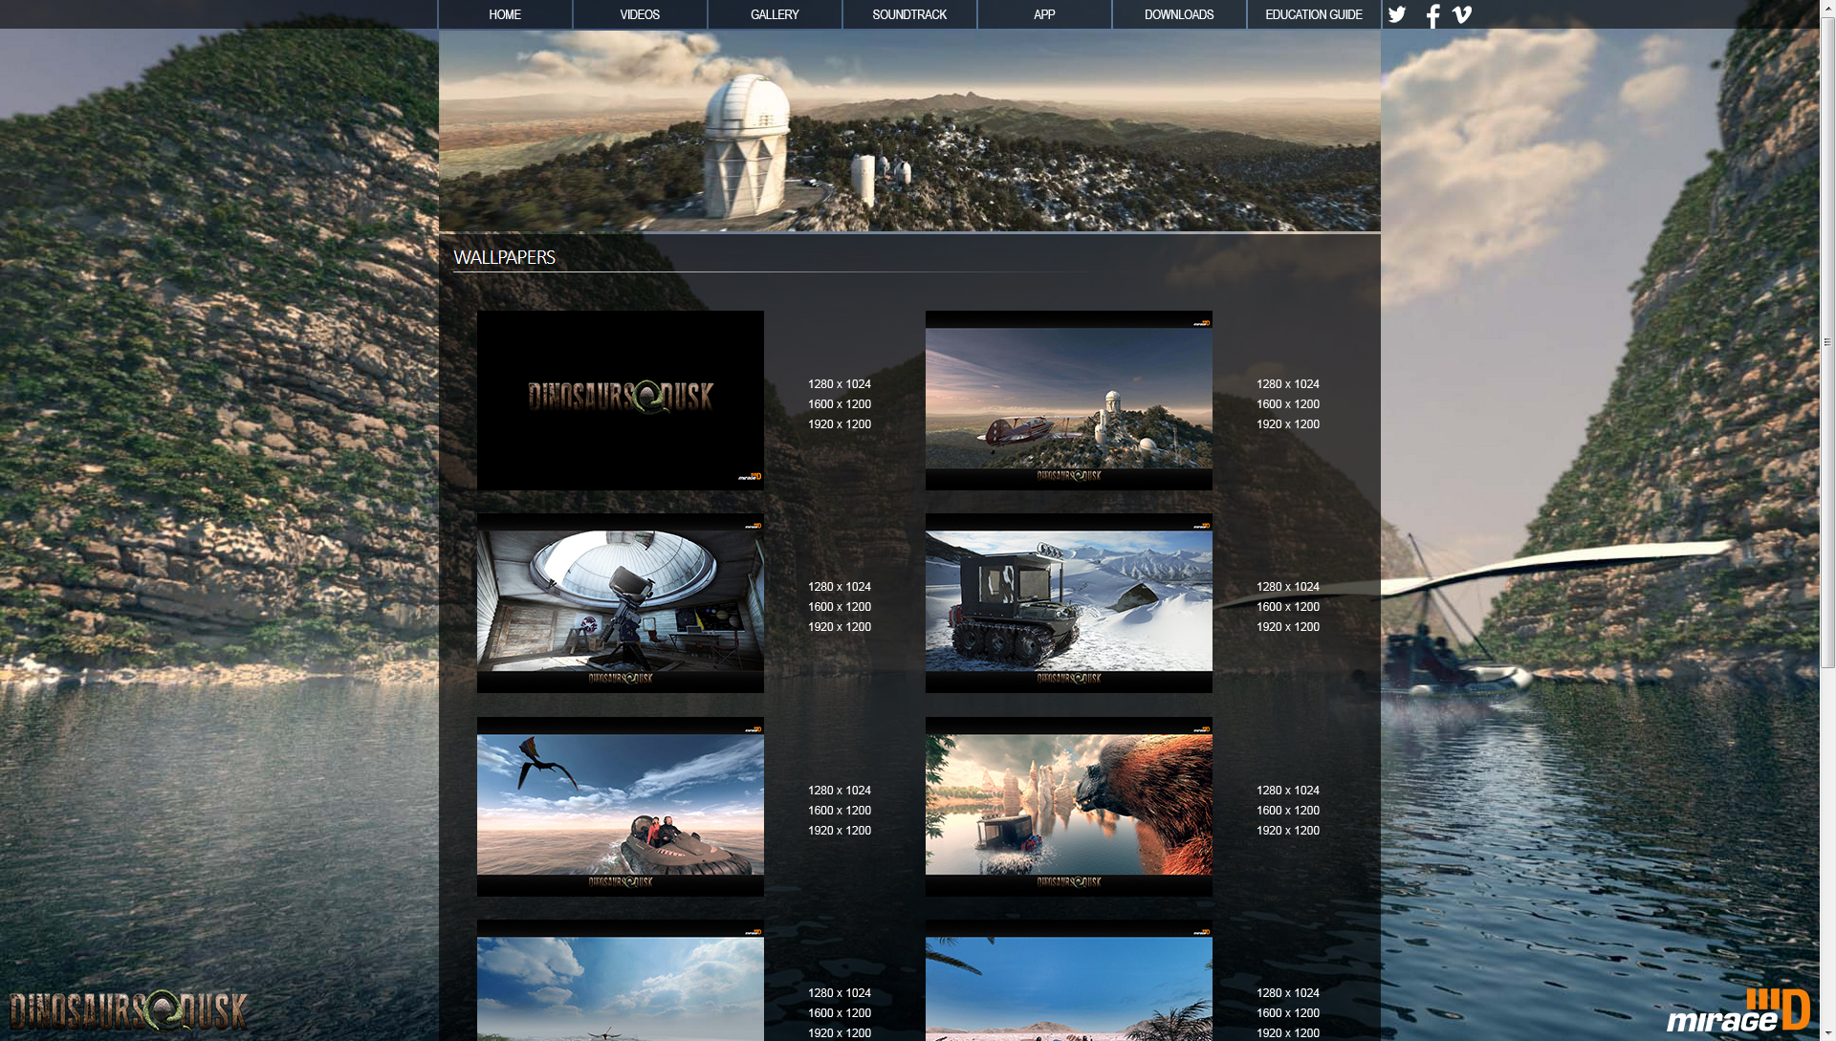Download 1600 x 1200 of snow vehicle wallpaper
Screen dimensions: 1836x1041
[x=1288, y=607]
